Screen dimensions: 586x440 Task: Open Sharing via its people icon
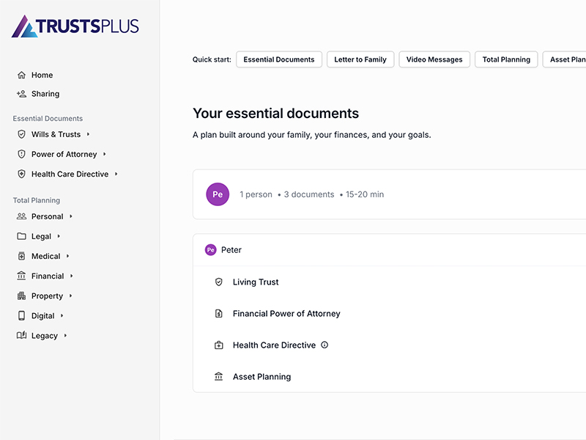[22, 94]
